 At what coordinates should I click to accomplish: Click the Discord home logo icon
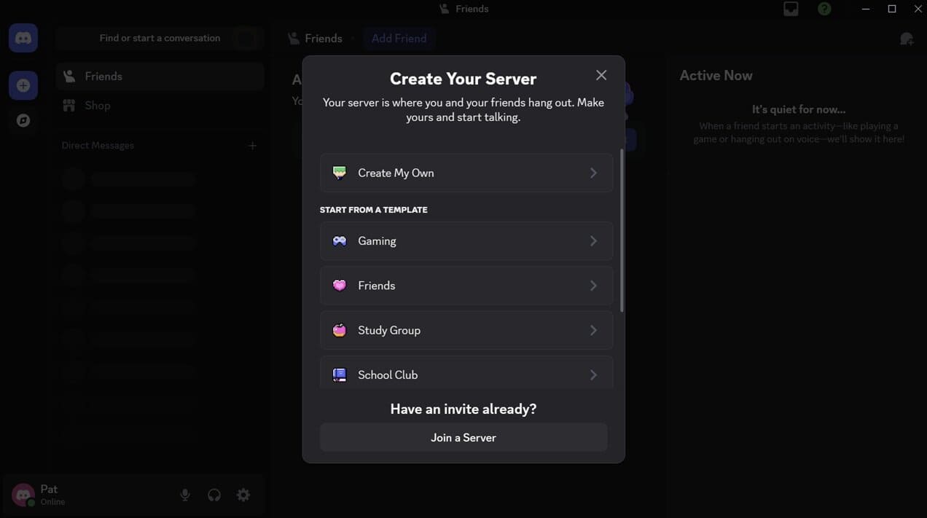tap(23, 38)
